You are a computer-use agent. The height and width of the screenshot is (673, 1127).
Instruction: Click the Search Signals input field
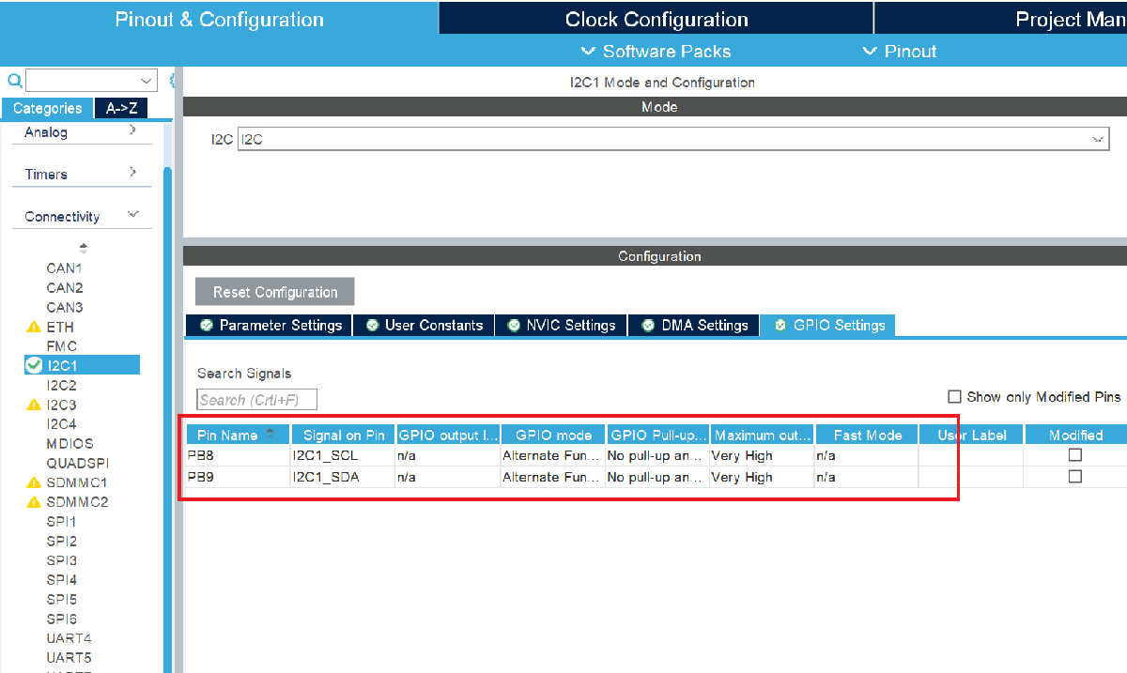(x=256, y=399)
